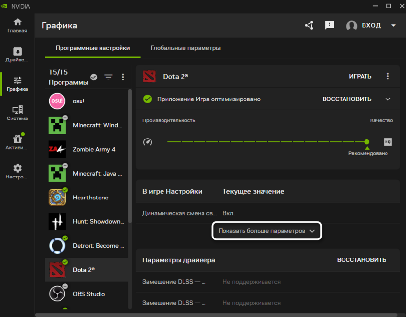Open Dota 2 header three-dot menu

(x=387, y=76)
